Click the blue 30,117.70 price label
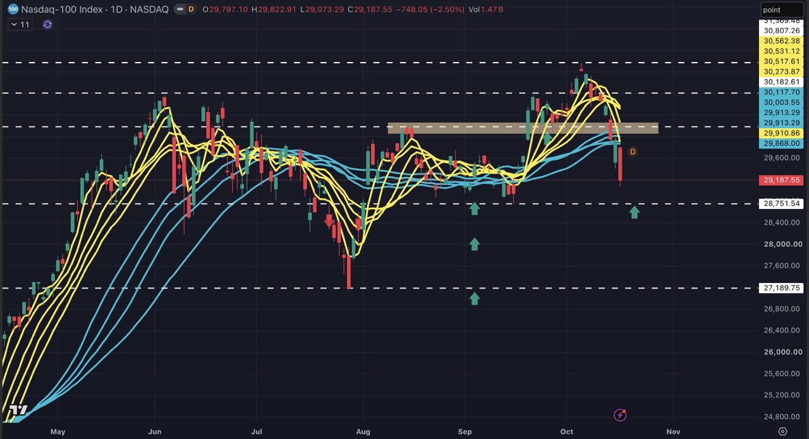Screen dimensions: 809x439 coord(782,92)
